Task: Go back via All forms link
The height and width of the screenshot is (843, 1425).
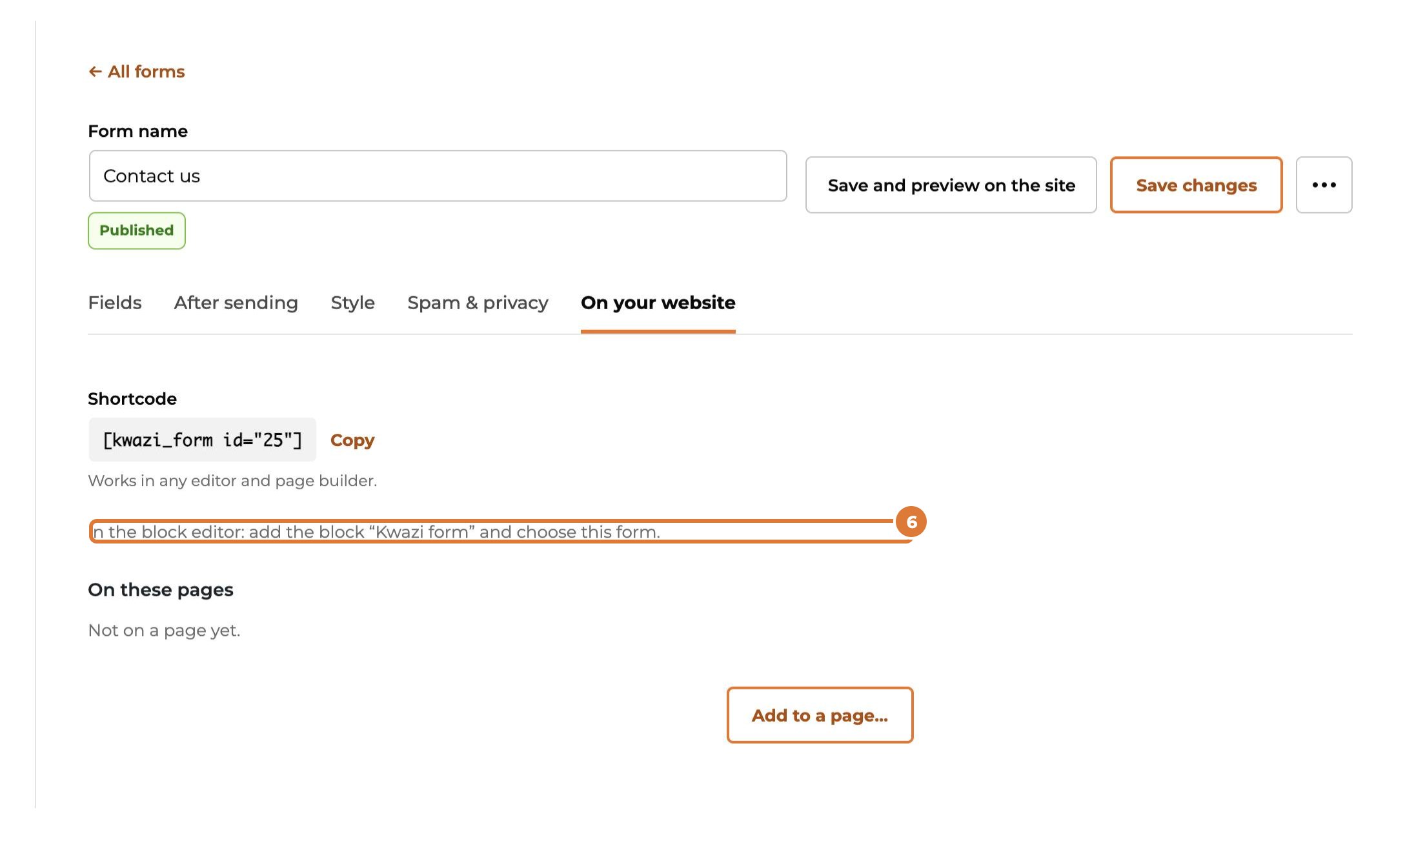Action: 137,72
